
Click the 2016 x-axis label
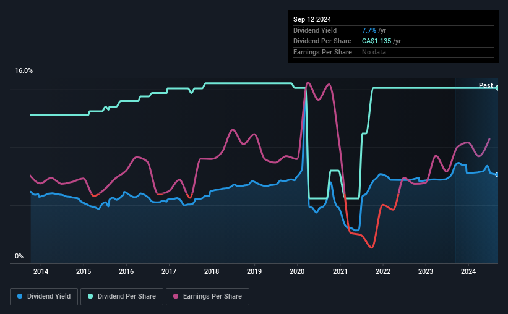tap(126, 271)
